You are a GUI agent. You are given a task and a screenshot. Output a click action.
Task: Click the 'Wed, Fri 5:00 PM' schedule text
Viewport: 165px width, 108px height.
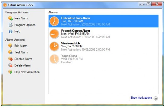tap(72, 59)
